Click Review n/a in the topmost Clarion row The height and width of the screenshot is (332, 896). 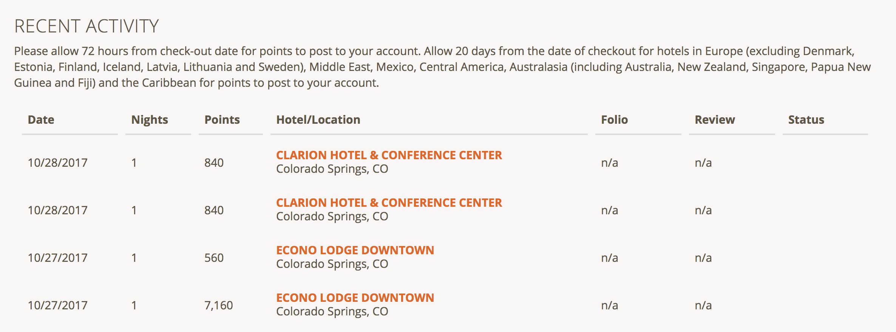coord(703,163)
